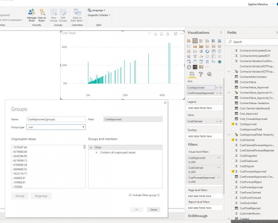
Task: Open the Linguistic Schema dropdown
Action: pos(99,15)
